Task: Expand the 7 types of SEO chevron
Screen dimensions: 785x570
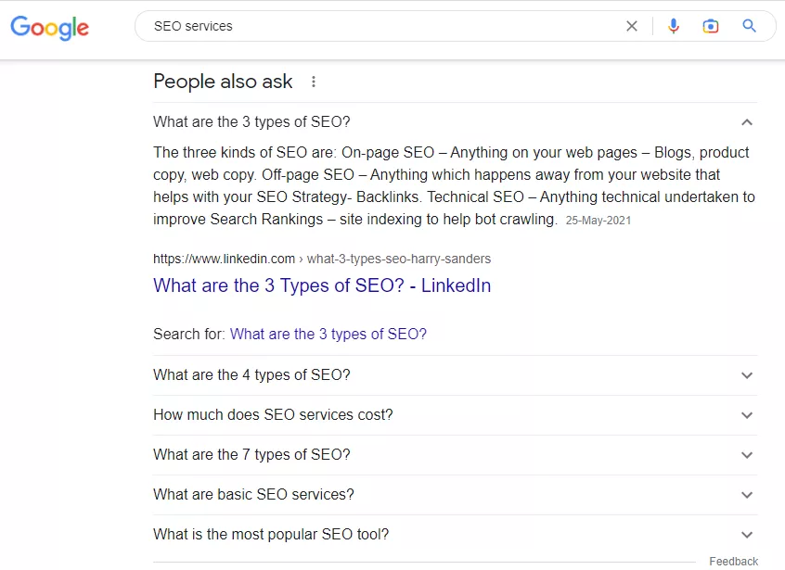Action: click(x=747, y=455)
